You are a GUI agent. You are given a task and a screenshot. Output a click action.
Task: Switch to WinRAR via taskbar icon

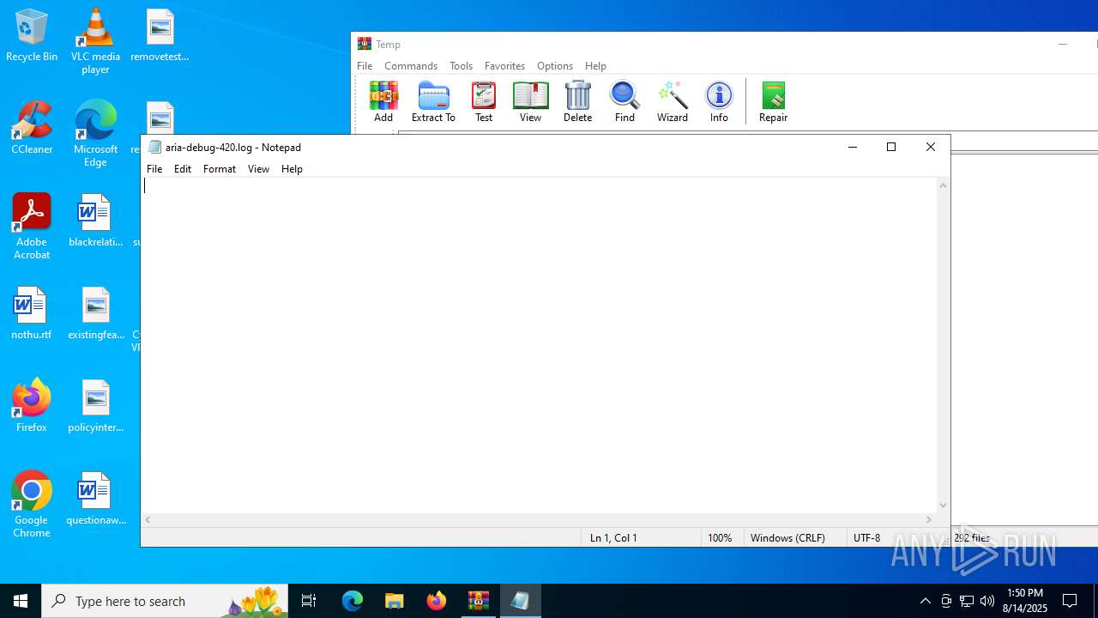[479, 601]
